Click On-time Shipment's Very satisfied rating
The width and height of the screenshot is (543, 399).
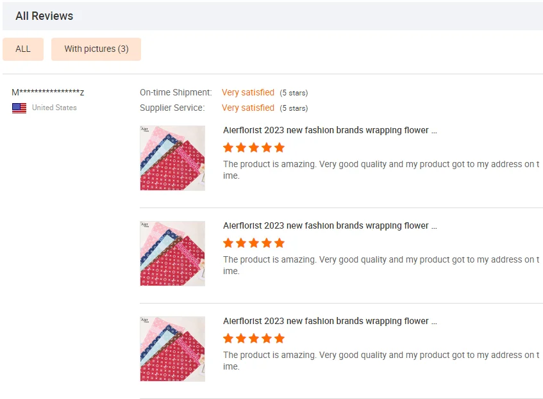coord(247,93)
